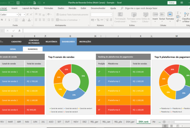This screenshot has height=128, width=190.
Task: Click the add new sheet plus icon
Action: click(x=164, y=122)
